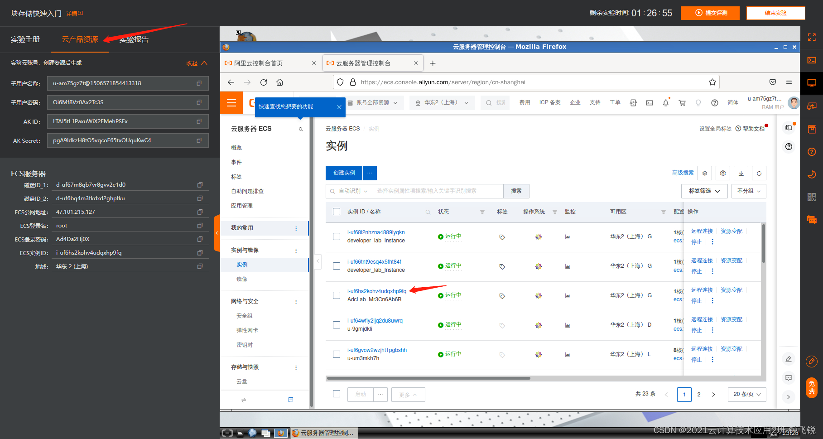Screen dimensions: 823x439
Task: Copy the sub-user name value
Action: coord(199,83)
